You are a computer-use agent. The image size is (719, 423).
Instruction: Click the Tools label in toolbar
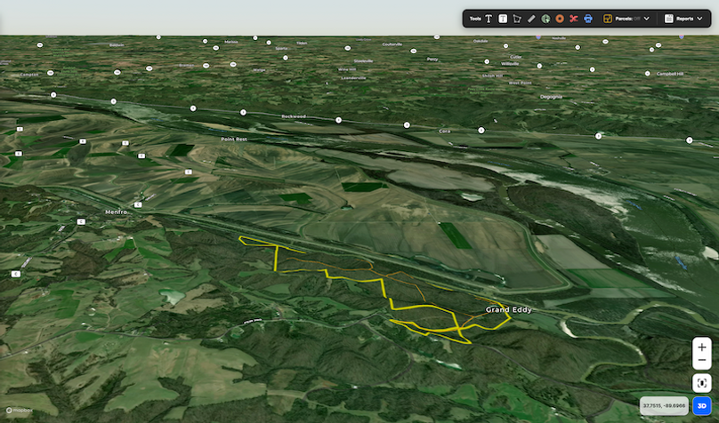tap(475, 18)
